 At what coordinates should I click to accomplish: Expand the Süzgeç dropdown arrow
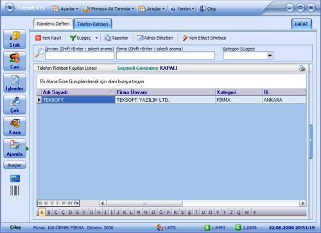click(x=96, y=38)
